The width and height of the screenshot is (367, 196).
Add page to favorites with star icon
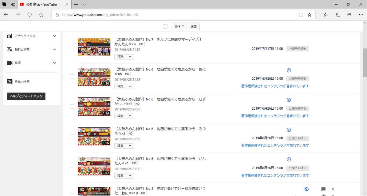point(309,15)
